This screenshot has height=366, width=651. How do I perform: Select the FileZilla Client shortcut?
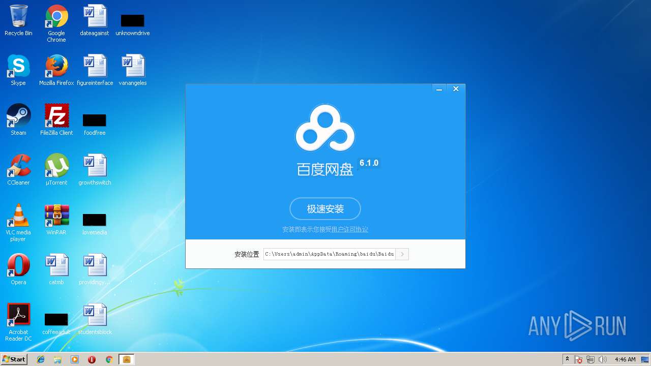(56, 120)
